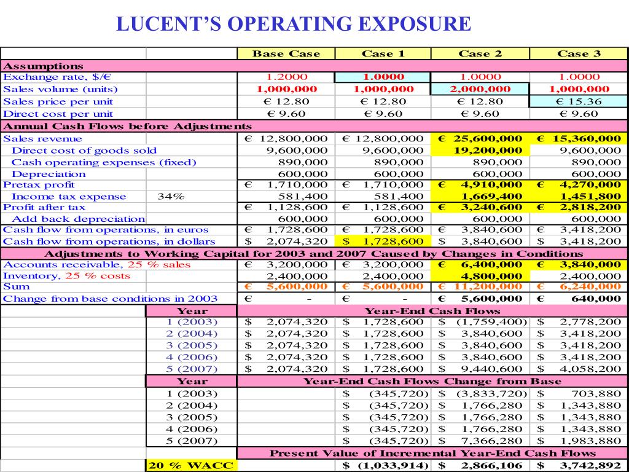This screenshot has width=629, height=472.
Task: Click Case 3 income tax 1,451,800
Action: coord(579,197)
